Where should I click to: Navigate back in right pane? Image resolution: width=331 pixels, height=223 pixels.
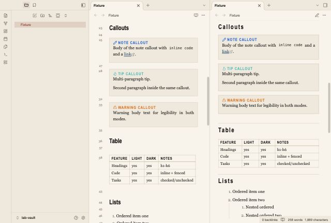(217, 15)
